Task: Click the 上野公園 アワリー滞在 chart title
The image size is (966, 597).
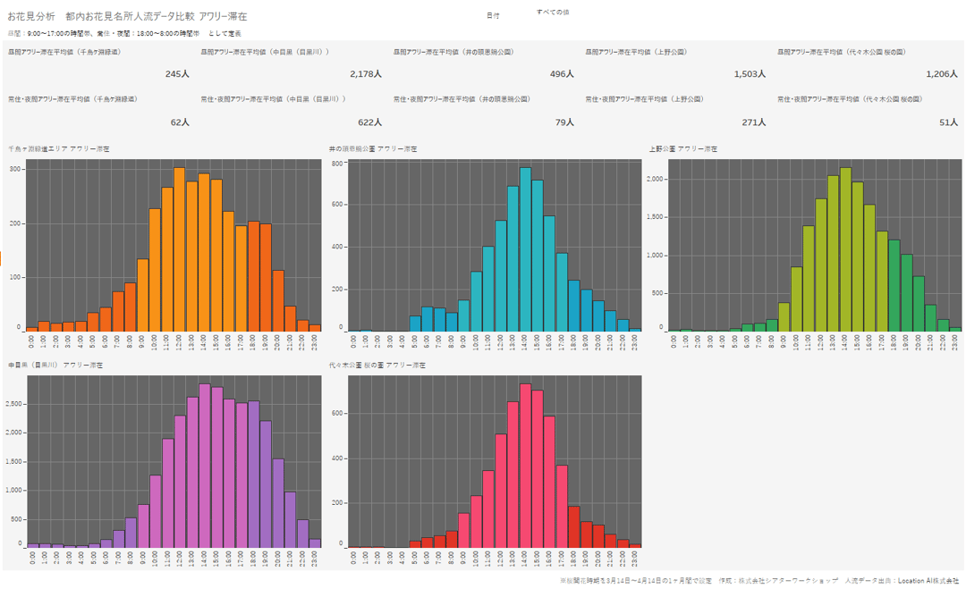Action: (x=683, y=148)
